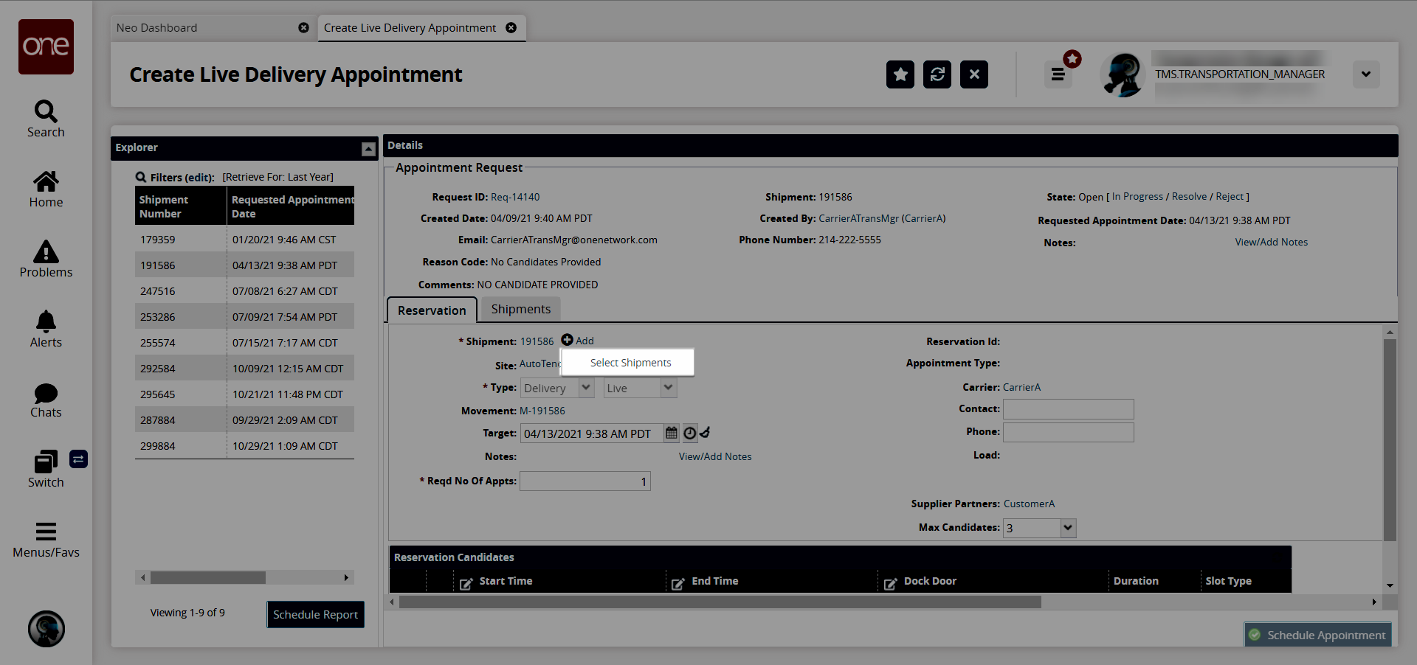Click the Explorer horizontal scrollbar
1417x665 pixels.
click(x=207, y=578)
